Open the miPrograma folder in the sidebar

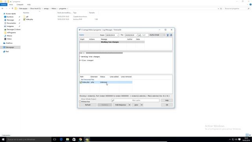pos(11,32)
